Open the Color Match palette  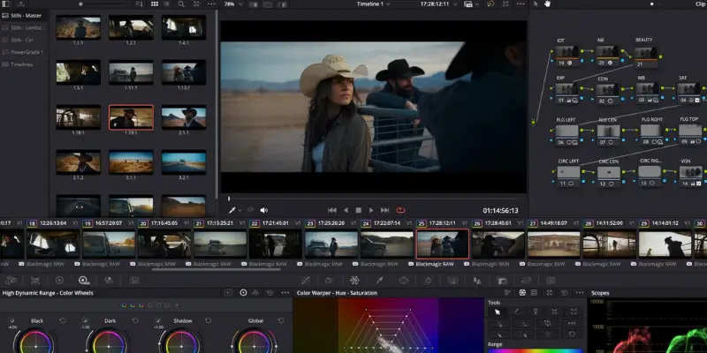[x=35, y=281]
